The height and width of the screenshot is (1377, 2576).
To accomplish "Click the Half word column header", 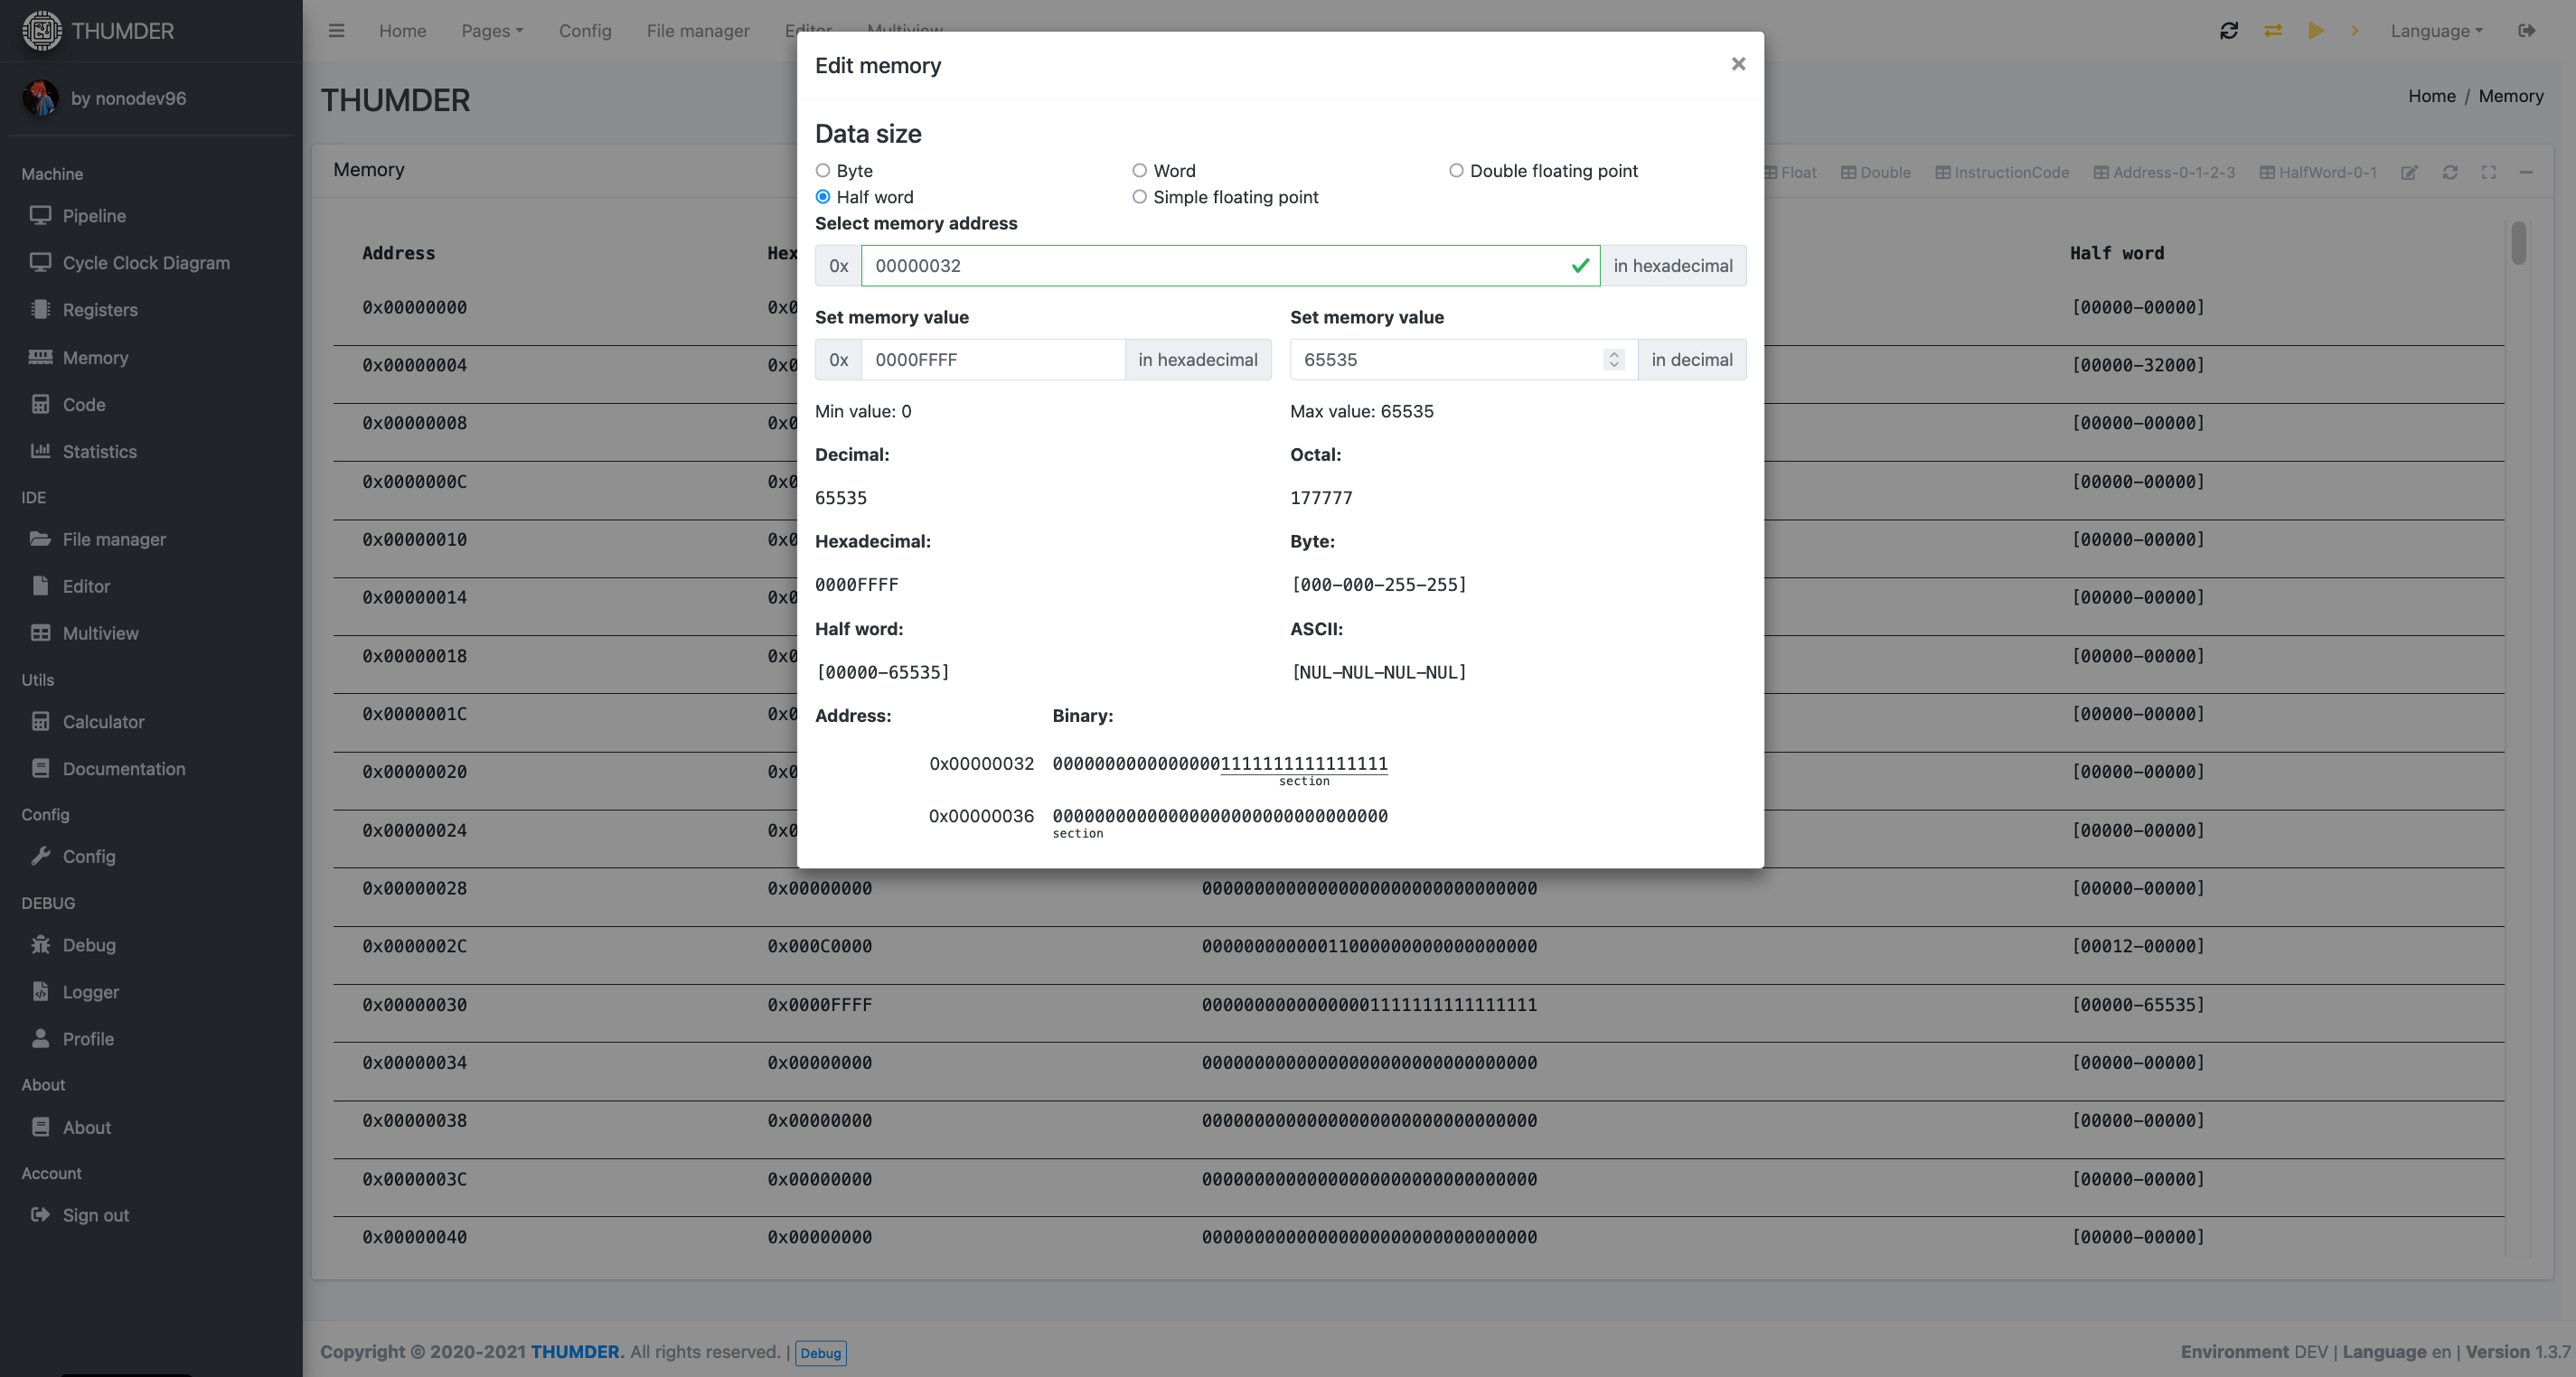I will click(x=2116, y=253).
